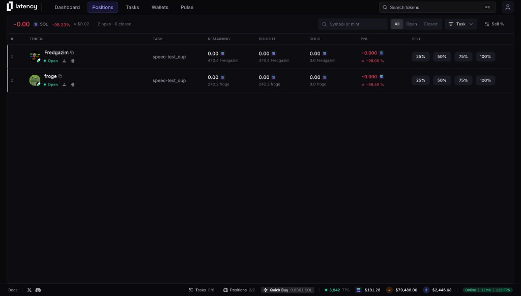Click the Ethereum price icon in status bar
521x296 pixels.
(426, 290)
